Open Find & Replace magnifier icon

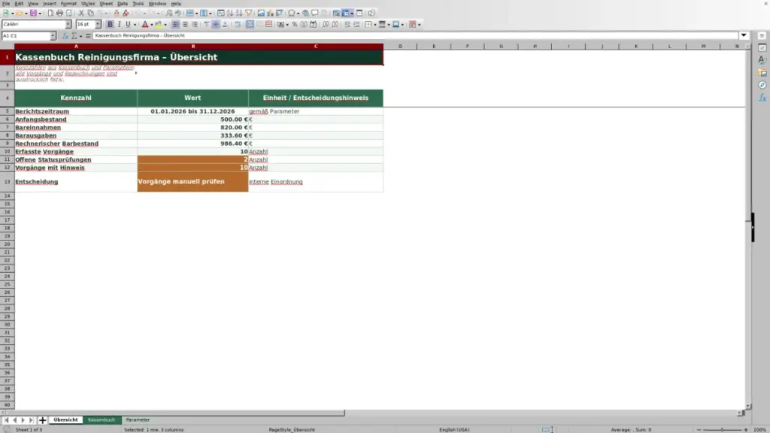tap(169, 13)
